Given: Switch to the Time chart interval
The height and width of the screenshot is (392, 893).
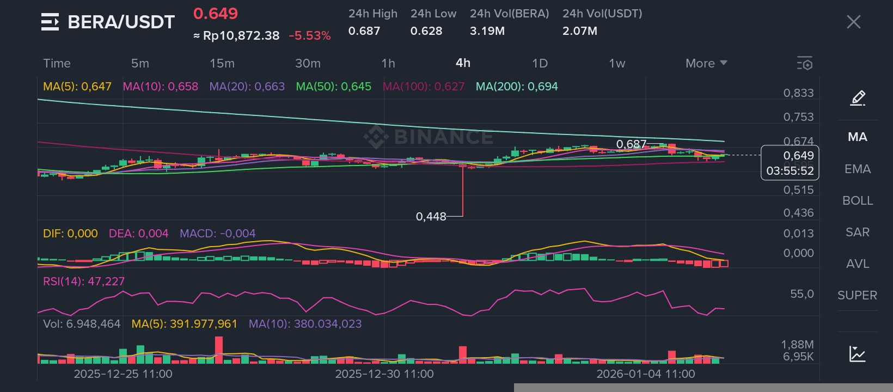Looking at the screenshot, I should [x=57, y=63].
